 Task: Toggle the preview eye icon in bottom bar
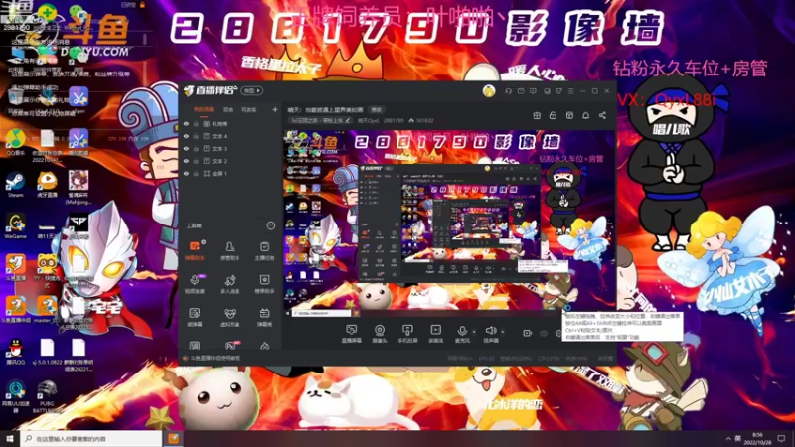[x=544, y=333]
